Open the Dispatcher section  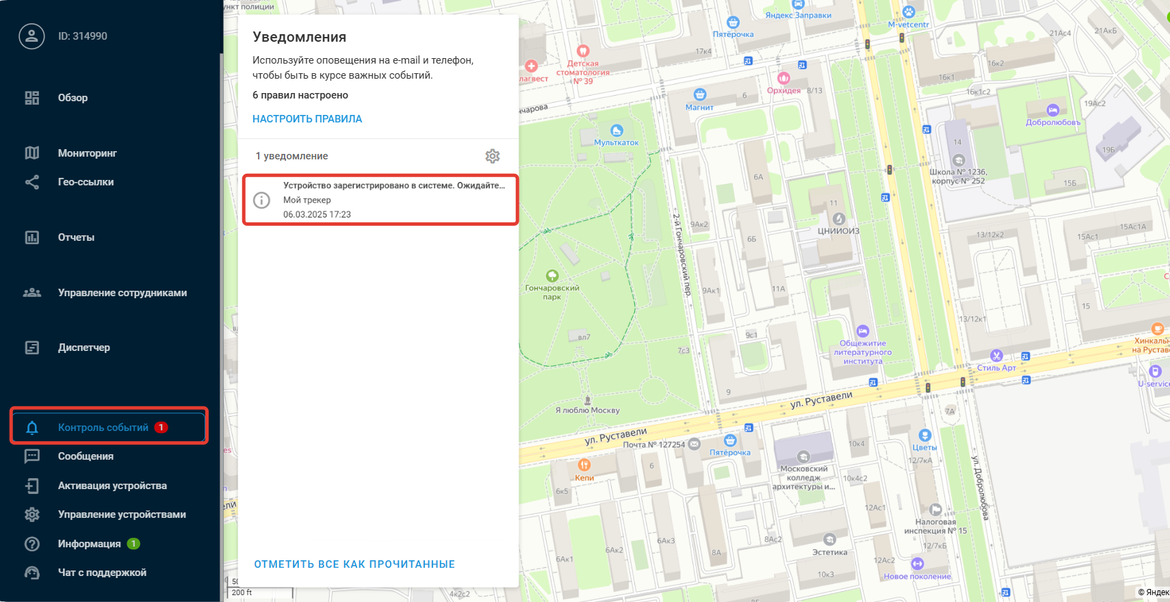pos(83,348)
